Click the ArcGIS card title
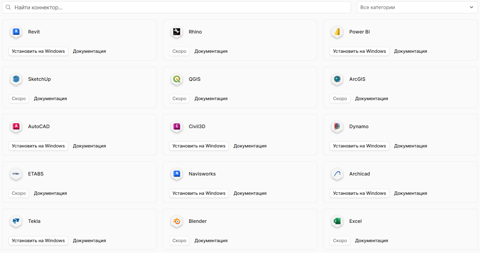Viewport: 480px width, 253px height. click(x=357, y=79)
